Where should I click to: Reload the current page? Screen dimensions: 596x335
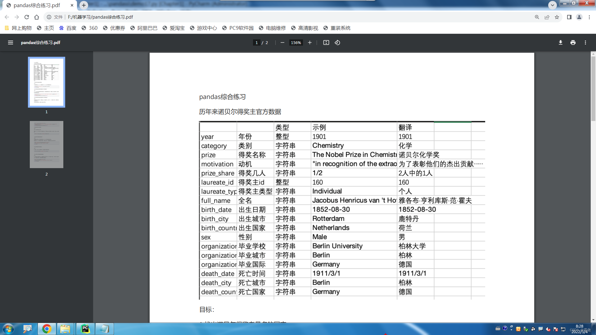click(x=27, y=17)
